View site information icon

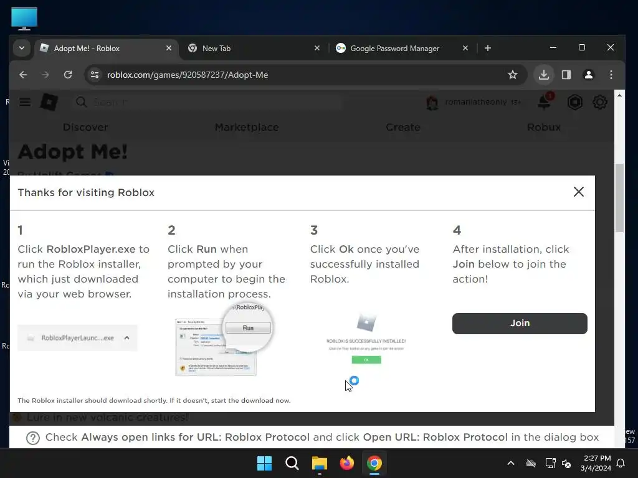[95, 75]
